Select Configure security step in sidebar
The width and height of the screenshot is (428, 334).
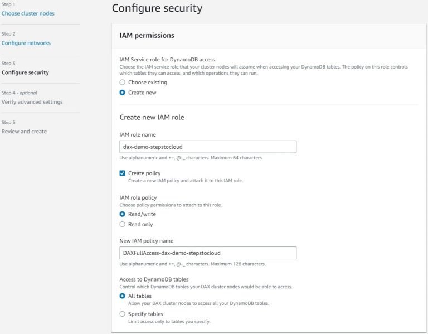pos(25,72)
